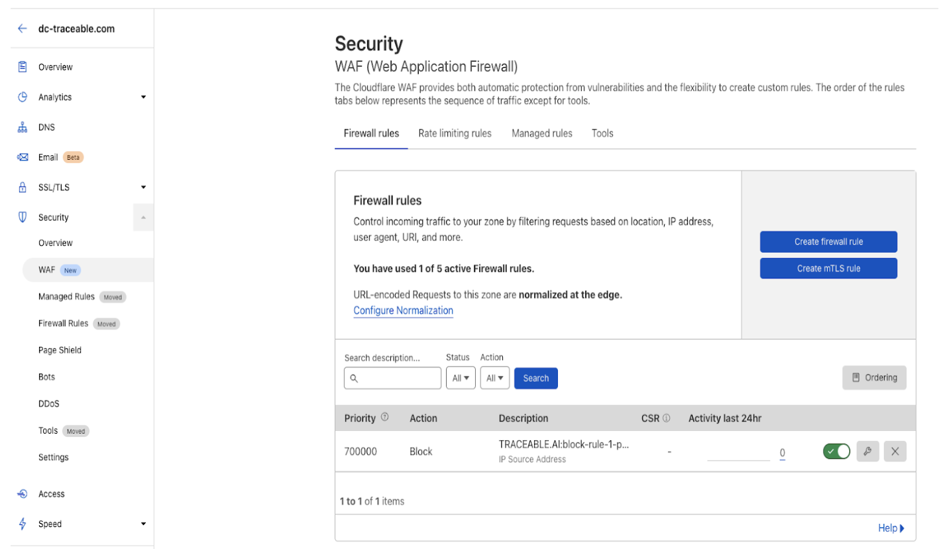Open the Status filter dropdown
The height and width of the screenshot is (549, 945).
(x=461, y=378)
